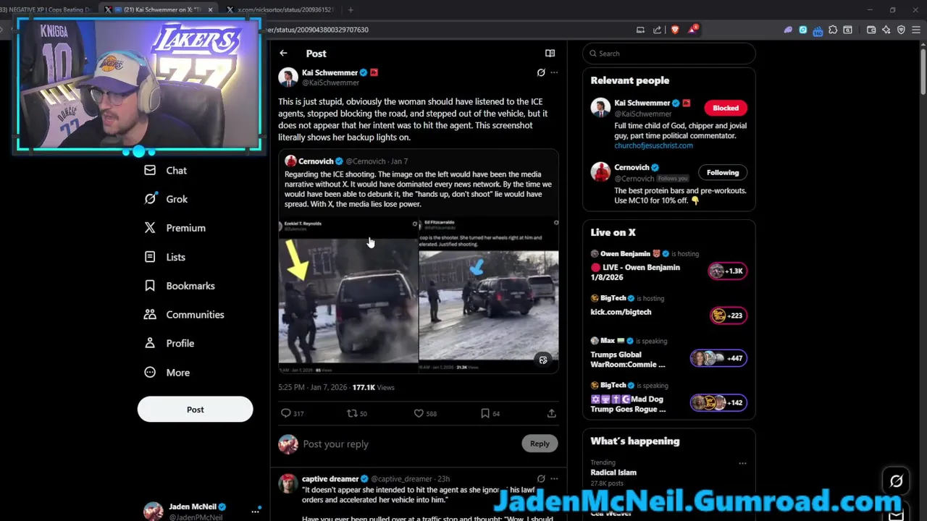The image size is (927, 521).
Task: Open Brave Rewards triangle icon
Action: (692, 30)
